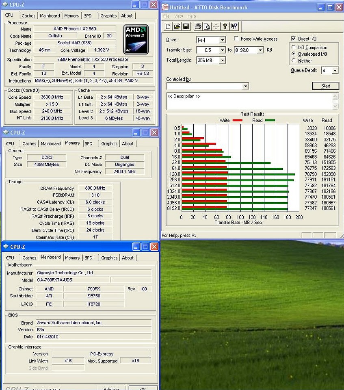This screenshot has height=390, width=344.
Task: Open the Queue Depth dropdown
Action: pyautogui.click(x=335, y=71)
